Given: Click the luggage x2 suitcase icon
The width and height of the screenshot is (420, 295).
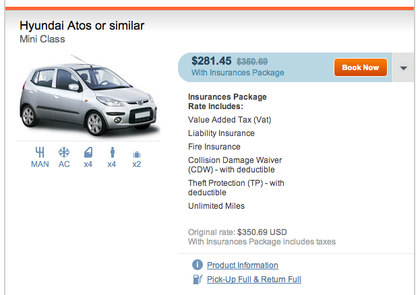Looking at the screenshot, I should coord(137,154).
